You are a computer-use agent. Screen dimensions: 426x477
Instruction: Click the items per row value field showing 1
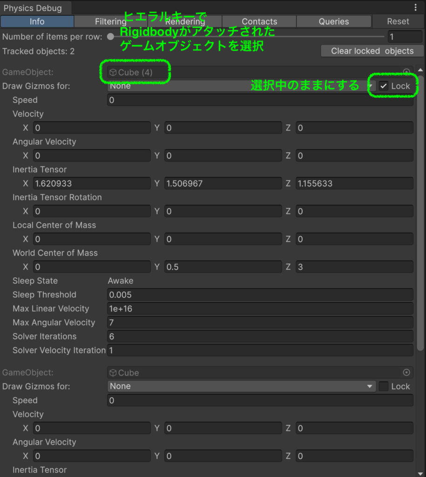(x=405, y=36)
